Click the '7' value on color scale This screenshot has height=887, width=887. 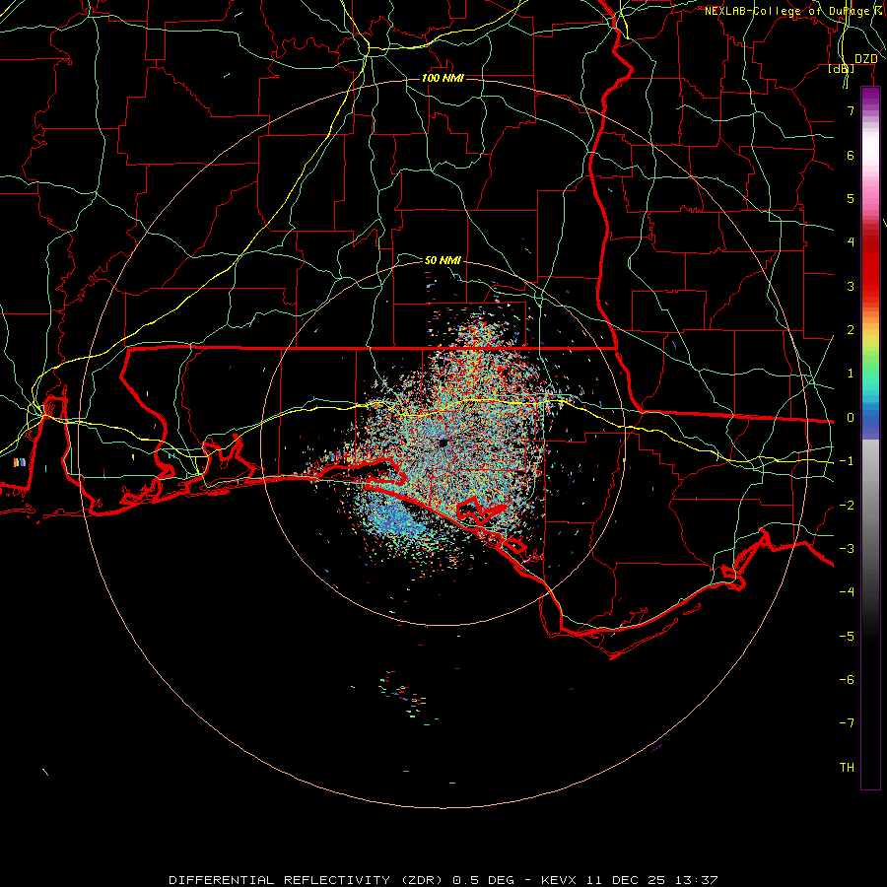851,110
